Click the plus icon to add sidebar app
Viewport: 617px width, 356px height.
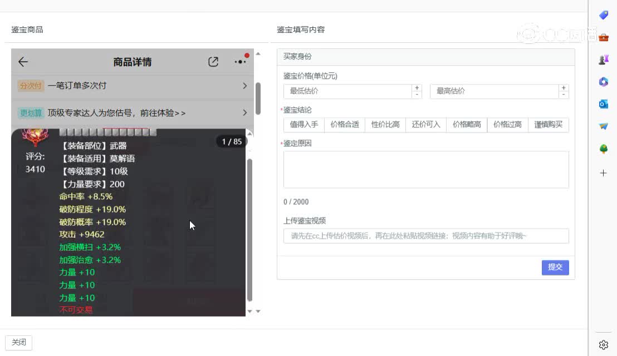(604, 173)
